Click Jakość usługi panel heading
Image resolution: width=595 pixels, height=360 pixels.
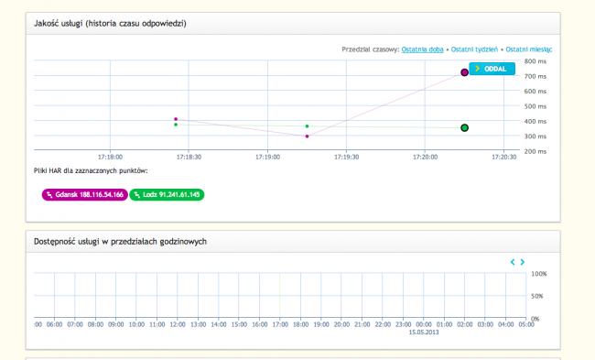coord(110,24)
